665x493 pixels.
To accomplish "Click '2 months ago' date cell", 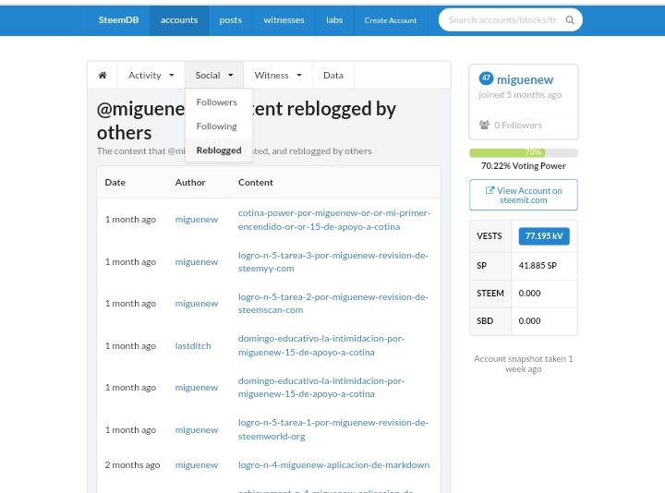I will click(132, 465).
